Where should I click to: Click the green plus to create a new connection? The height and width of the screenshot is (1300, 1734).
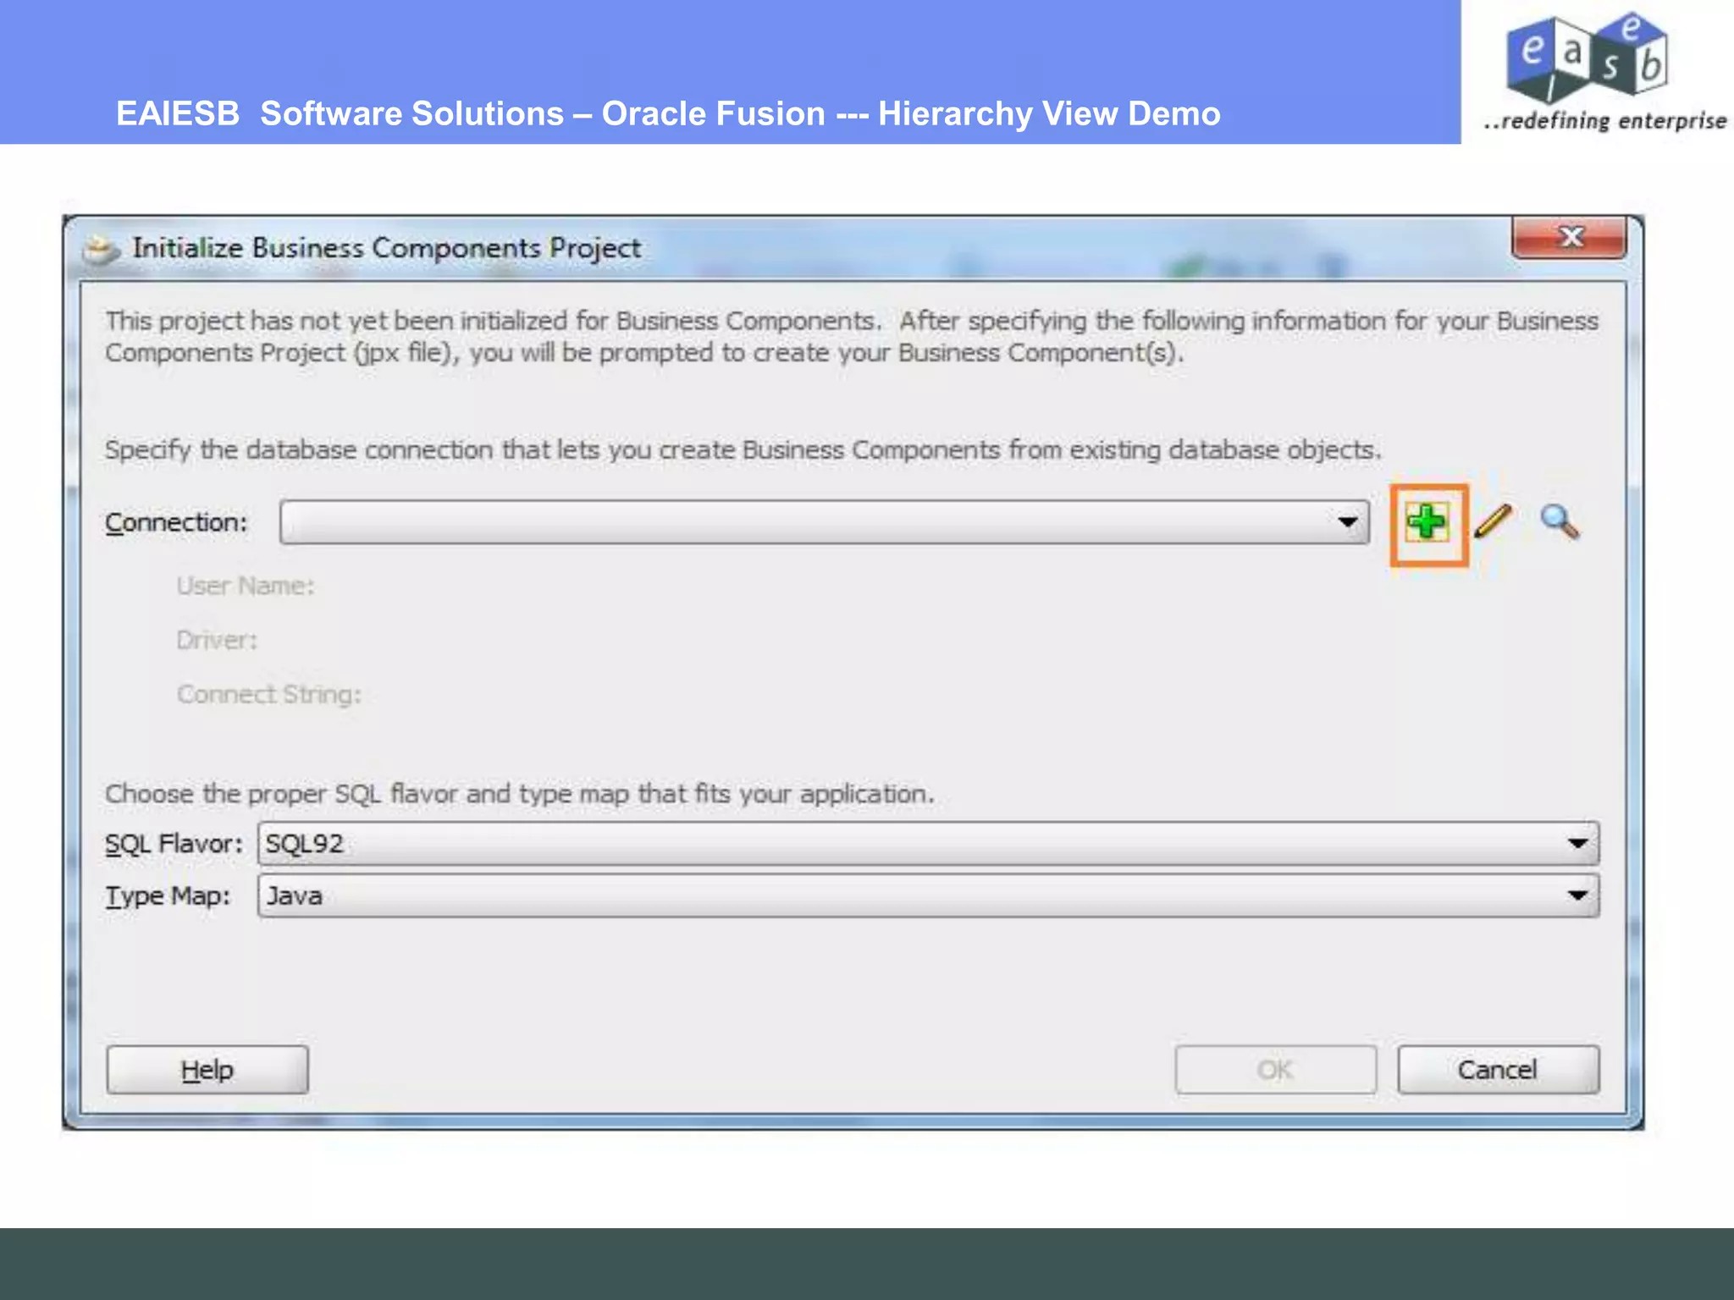click(x=1428, y=522)
